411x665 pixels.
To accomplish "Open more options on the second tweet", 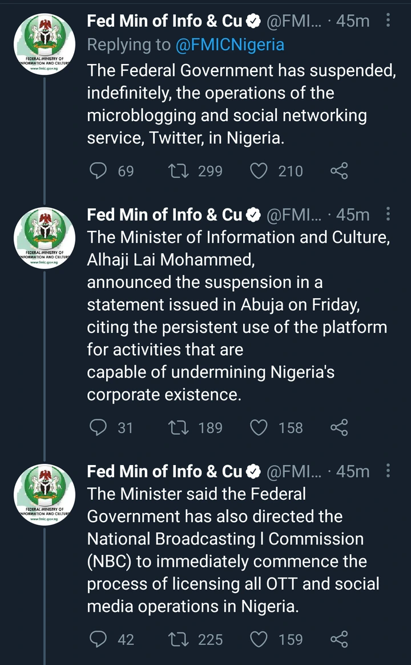I will (388, 214).
